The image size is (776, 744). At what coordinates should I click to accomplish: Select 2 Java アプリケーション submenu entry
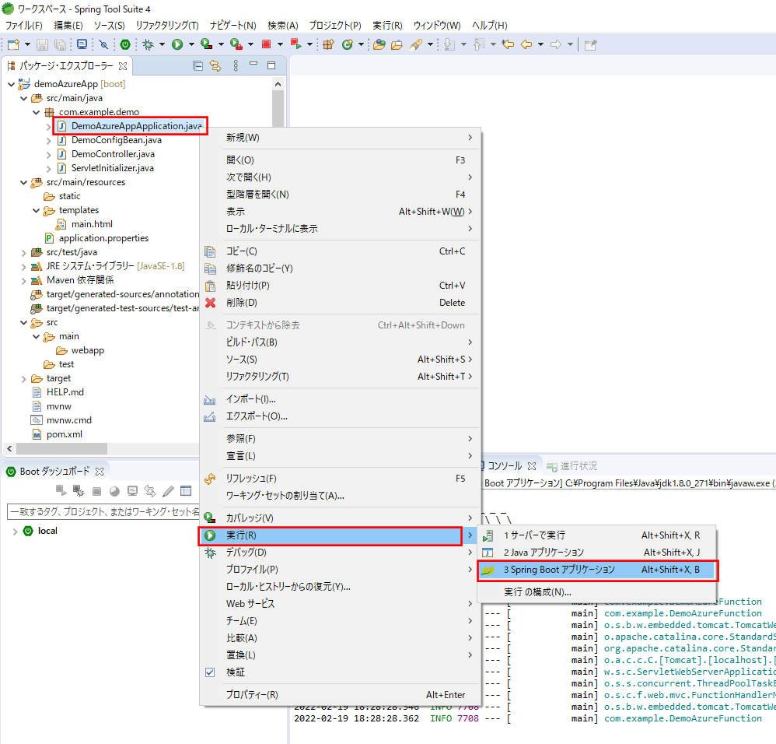597,553
